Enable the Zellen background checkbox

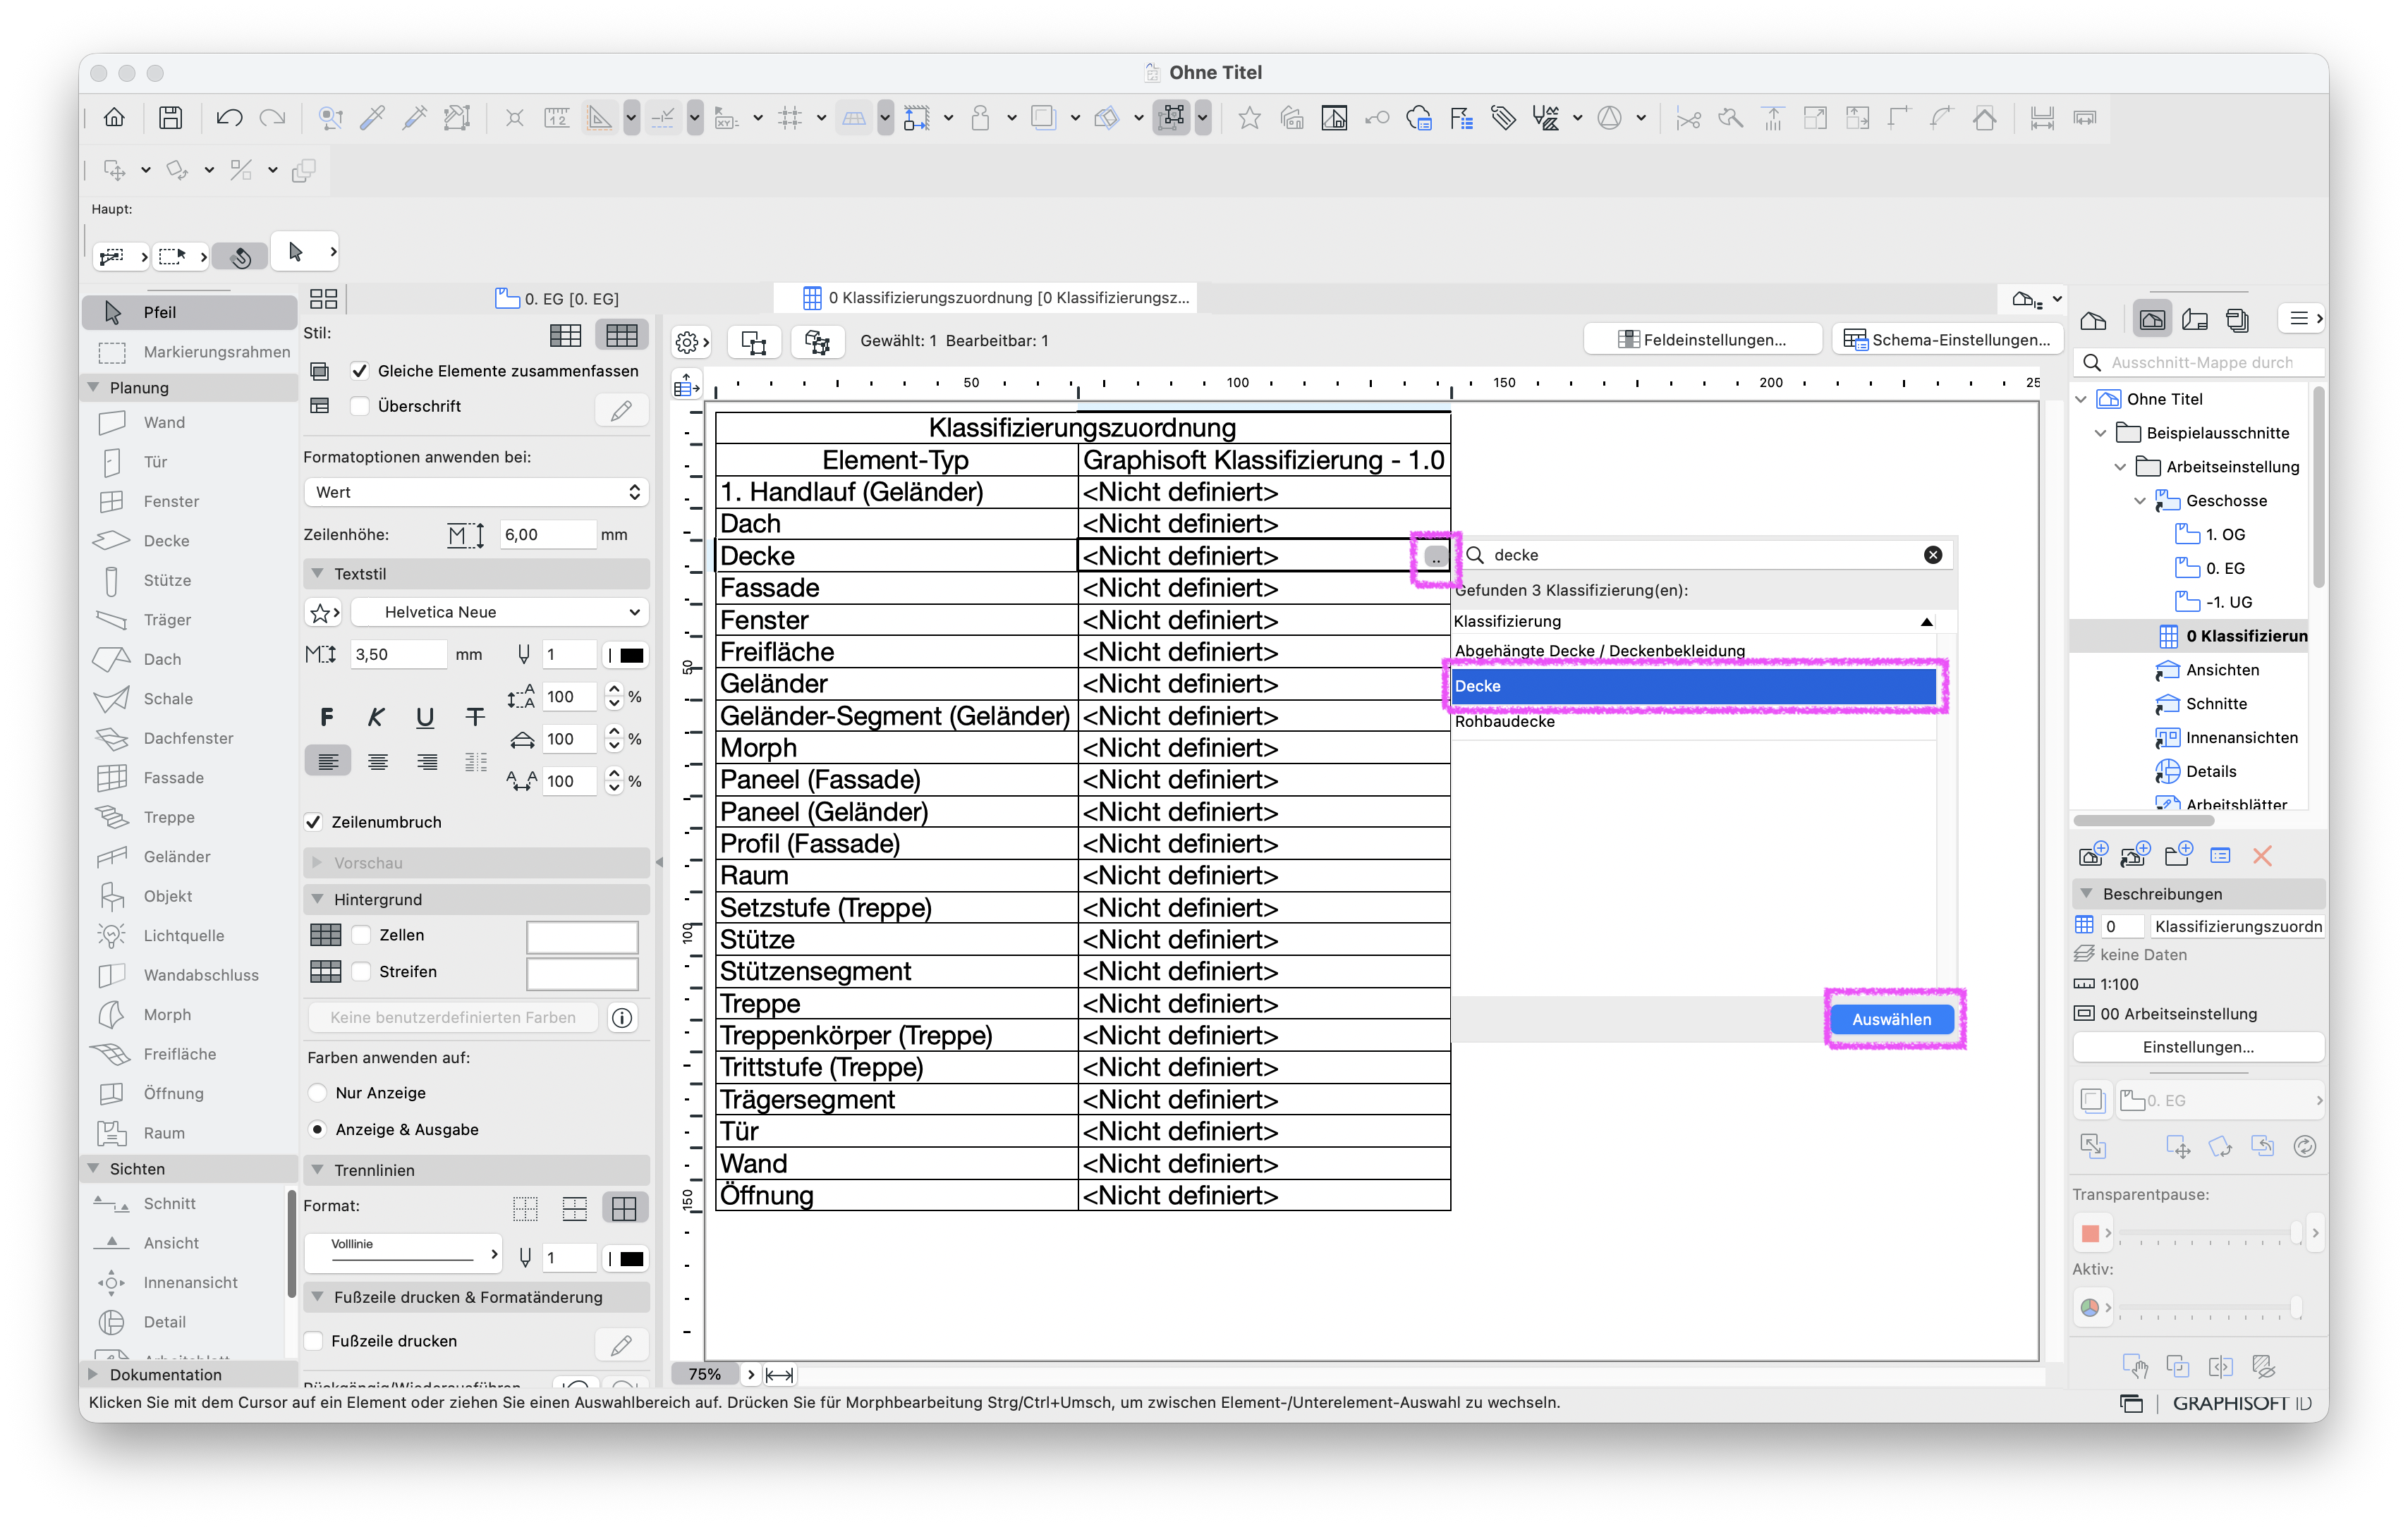tap(362, 936)
